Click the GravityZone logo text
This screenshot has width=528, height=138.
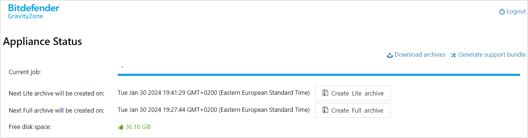(25, 16)
